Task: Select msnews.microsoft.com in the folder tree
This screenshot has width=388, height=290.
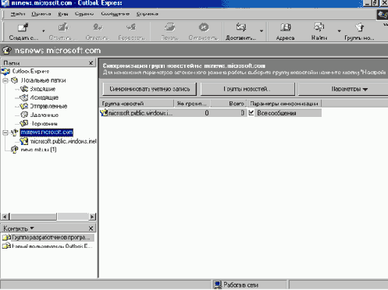Action: click(47, 133)
